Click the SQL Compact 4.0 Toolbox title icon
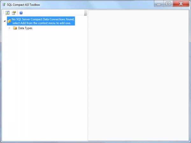 4,5
